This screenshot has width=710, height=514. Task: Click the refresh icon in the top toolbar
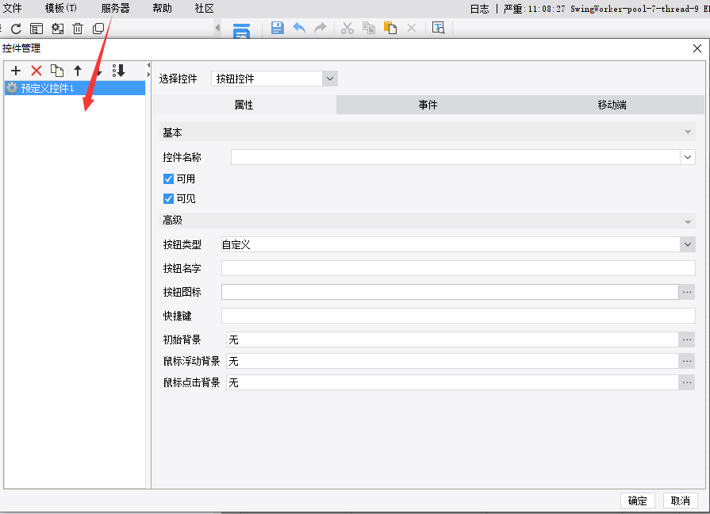coord(16,29)
